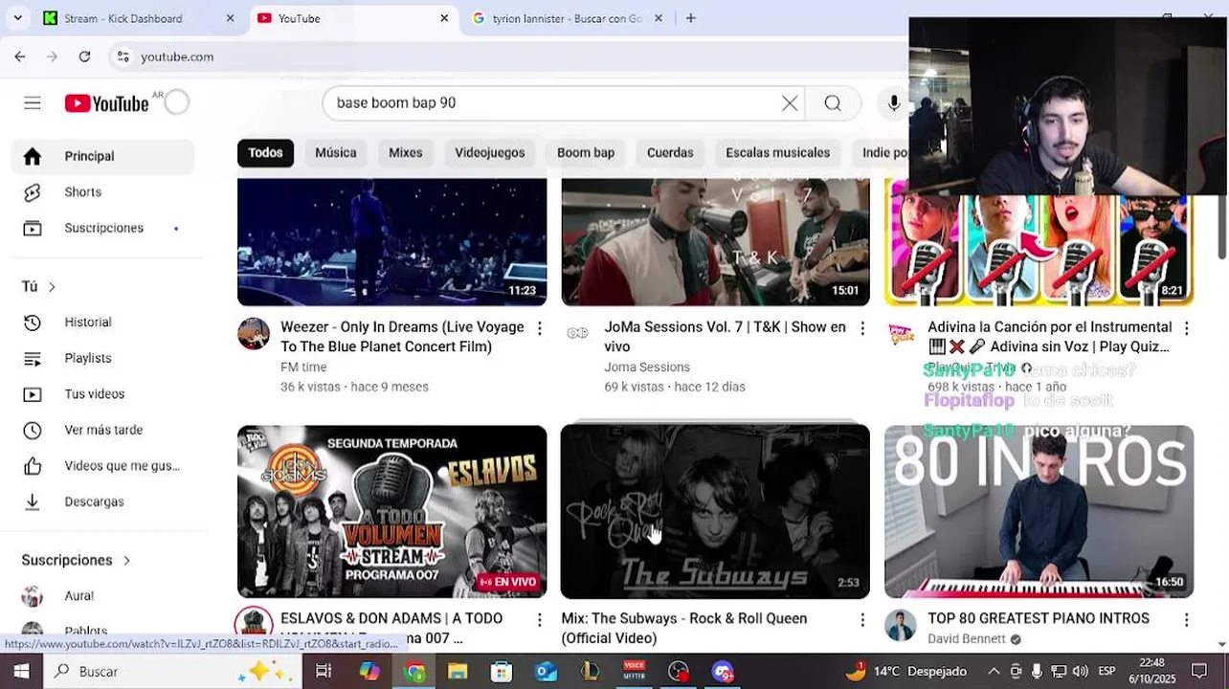
Task: Expand the Suscripciones section header
Action: [76, 561]
